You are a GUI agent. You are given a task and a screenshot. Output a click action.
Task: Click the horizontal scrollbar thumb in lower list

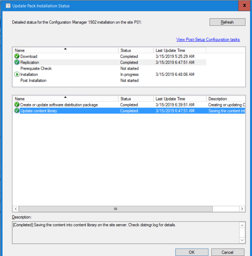point(115,209)
